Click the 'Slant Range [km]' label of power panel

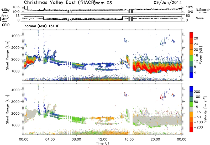7,55
